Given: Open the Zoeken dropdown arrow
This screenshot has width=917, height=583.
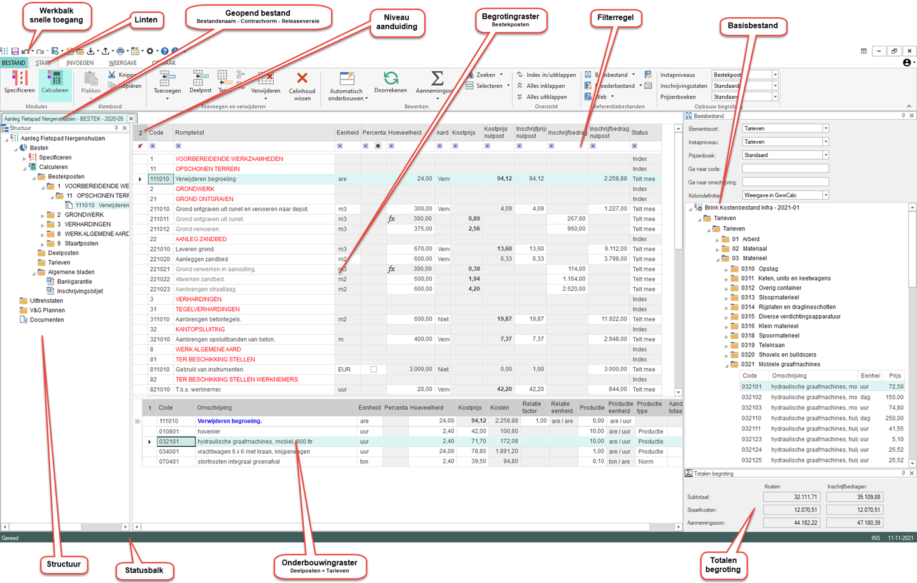Looking at the screenshot, I should tap(501, 75).
